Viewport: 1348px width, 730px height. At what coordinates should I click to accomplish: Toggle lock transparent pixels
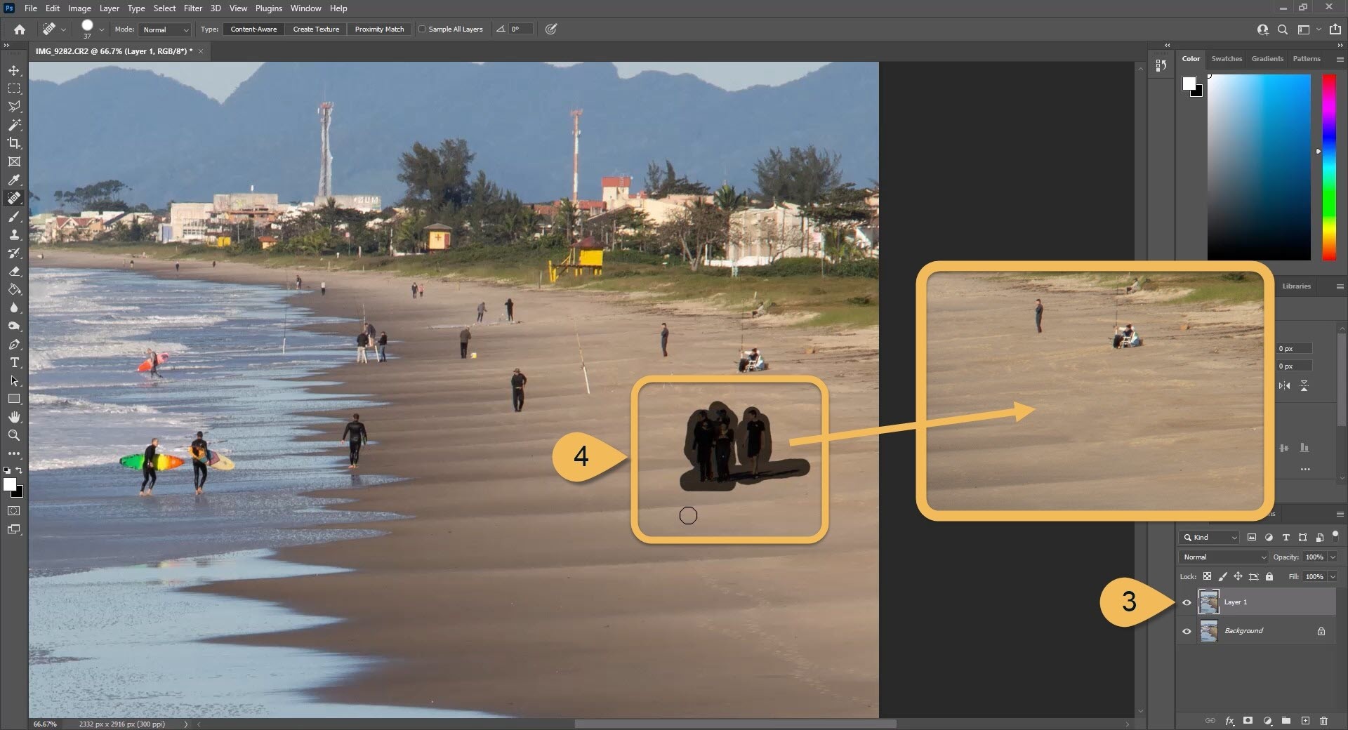click(x=1207, y=576)
